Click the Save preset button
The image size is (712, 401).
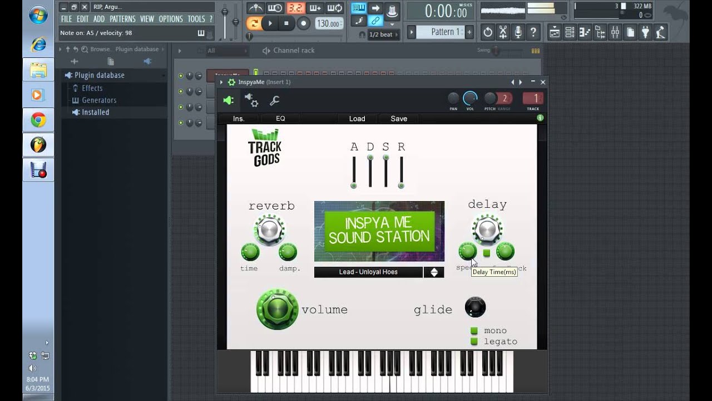click(x=399, y=119)
